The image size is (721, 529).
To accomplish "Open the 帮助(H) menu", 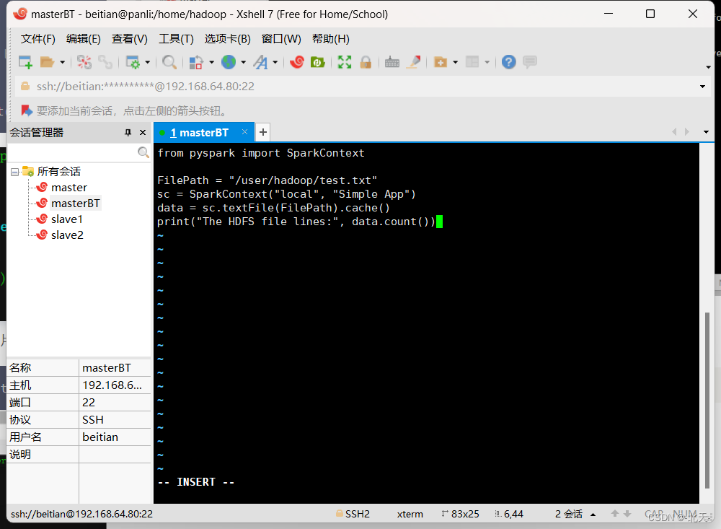I will [x=331, y=39].
